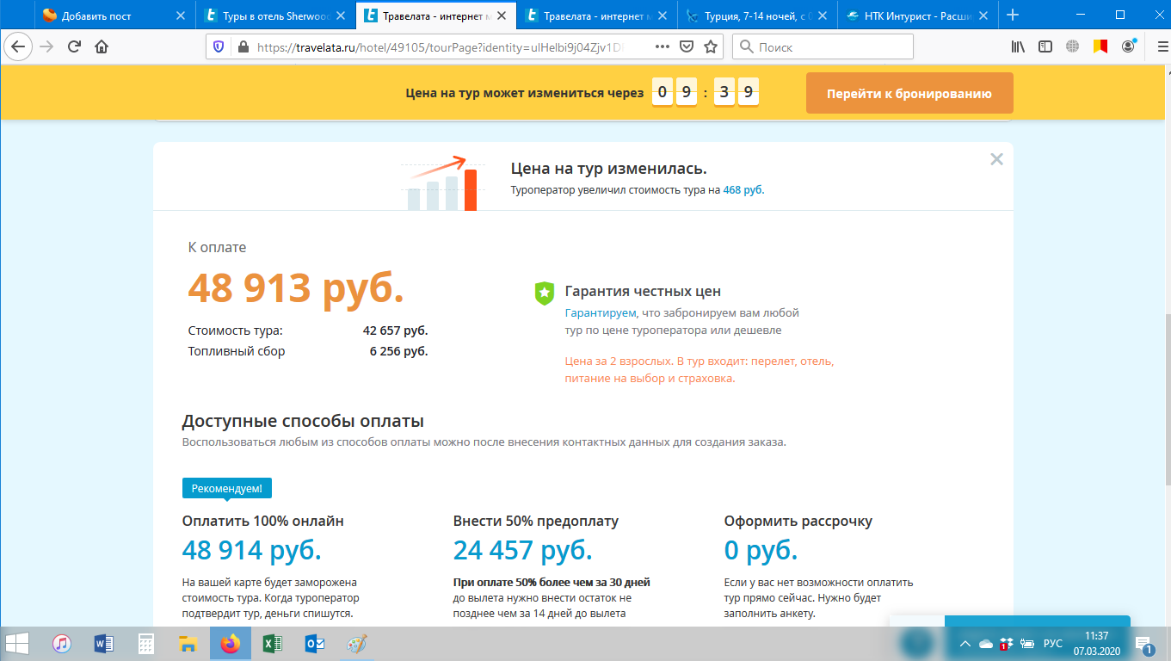Switch the РУС input language
Viewport: 1171px width, 661px height.
point(1052,644)
